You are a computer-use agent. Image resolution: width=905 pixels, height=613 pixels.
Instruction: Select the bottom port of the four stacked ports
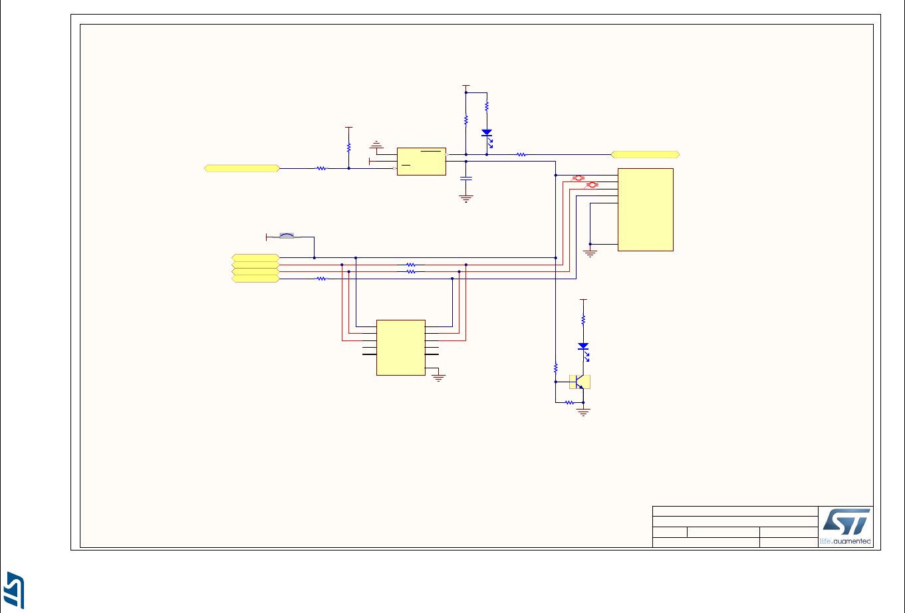pos(255,279)
